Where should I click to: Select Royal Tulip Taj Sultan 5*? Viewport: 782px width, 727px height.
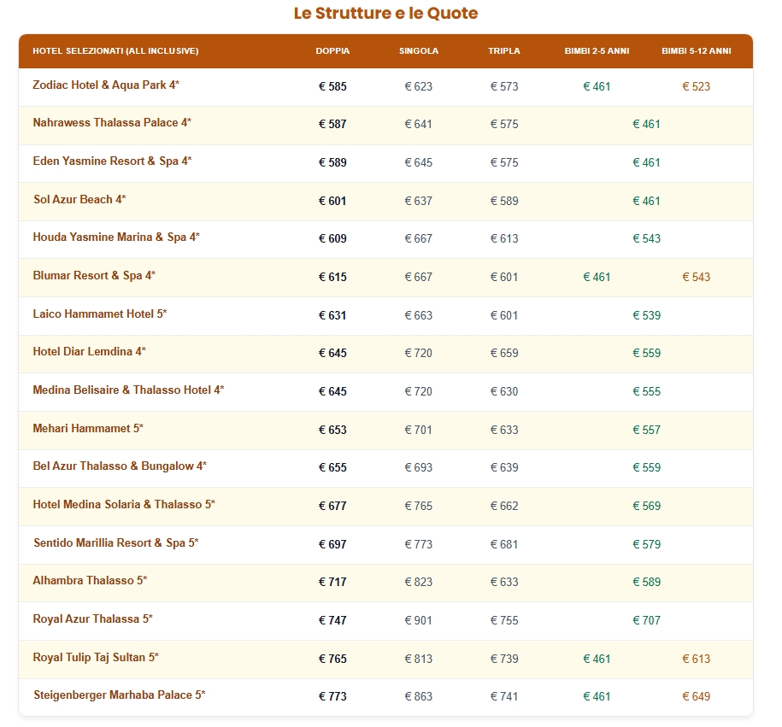tap(96, 658)
